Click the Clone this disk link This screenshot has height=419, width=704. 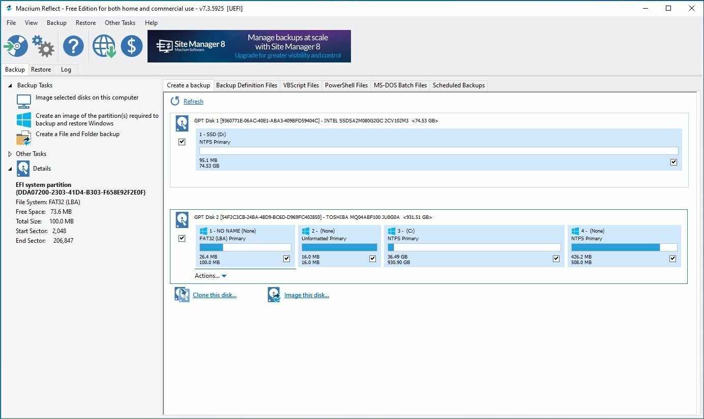coord(215,295)
